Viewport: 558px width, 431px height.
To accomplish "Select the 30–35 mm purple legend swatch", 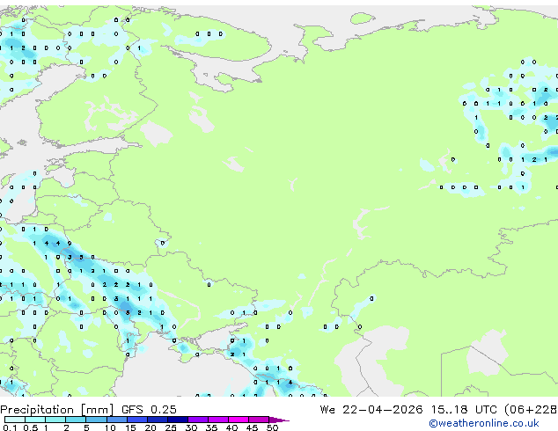I will coord(197,420).
